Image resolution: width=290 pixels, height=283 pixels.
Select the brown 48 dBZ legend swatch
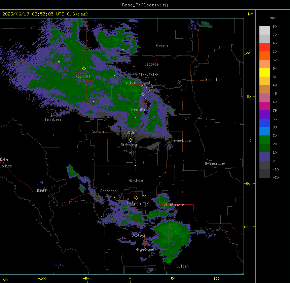pos(264,89)
